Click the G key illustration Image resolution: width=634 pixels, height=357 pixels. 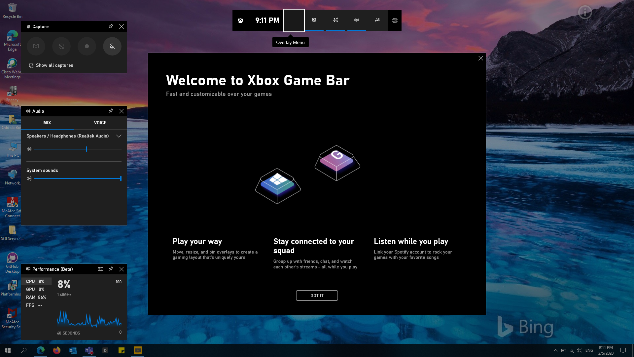click(x=337, y=163)
